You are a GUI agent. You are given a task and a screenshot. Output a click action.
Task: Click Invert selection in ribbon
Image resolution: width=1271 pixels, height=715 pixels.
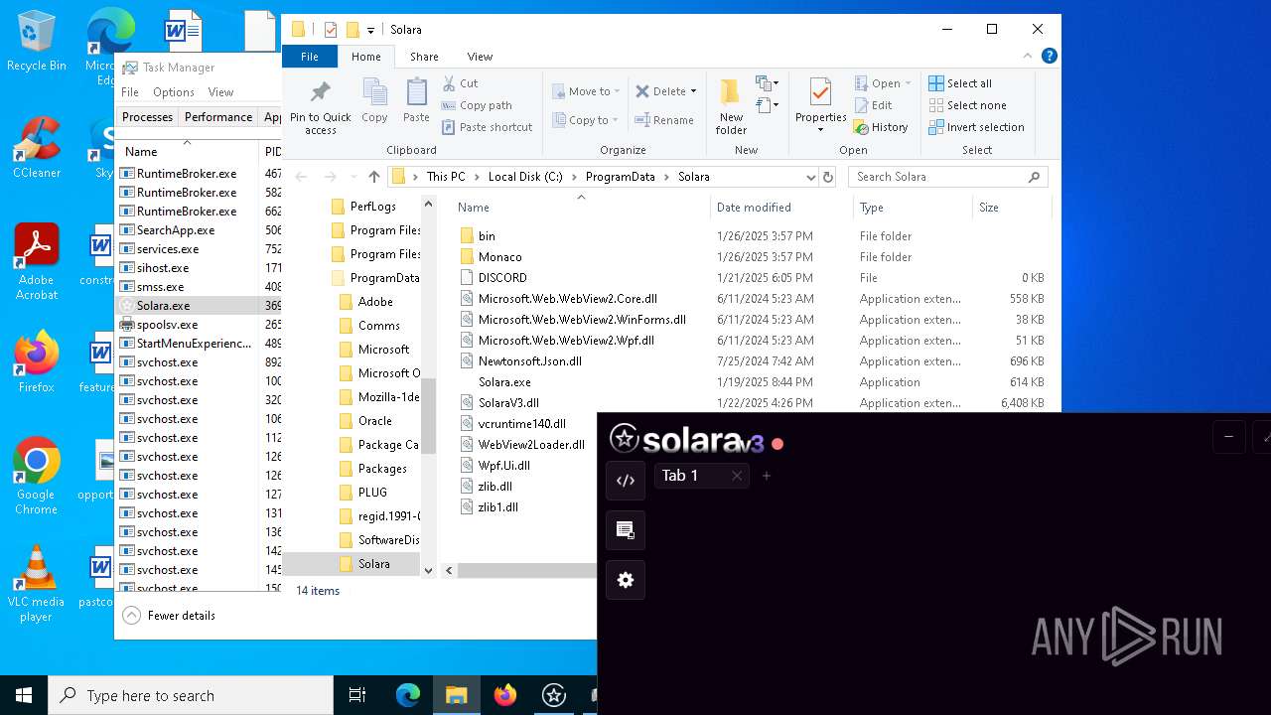click(976, 127)
